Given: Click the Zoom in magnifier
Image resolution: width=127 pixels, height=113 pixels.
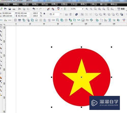Looking at the screenshot, I should click(87, 9).
